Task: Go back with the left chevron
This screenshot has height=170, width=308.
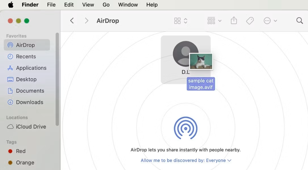Action: (72, 21)
